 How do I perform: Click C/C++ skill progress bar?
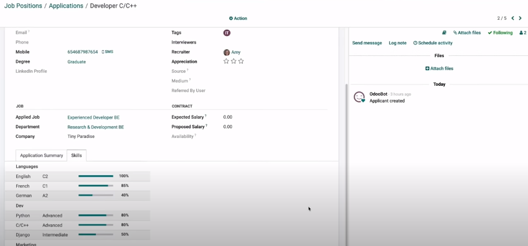tap(96, 225)
